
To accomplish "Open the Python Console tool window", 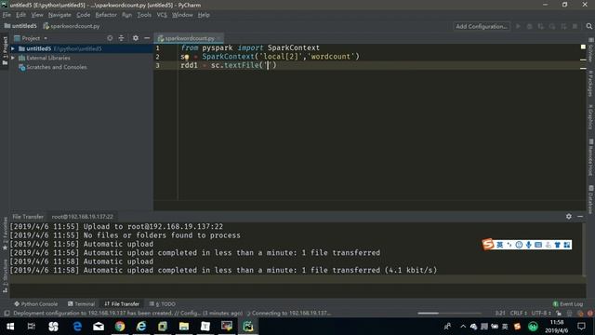I will (35, 304).
